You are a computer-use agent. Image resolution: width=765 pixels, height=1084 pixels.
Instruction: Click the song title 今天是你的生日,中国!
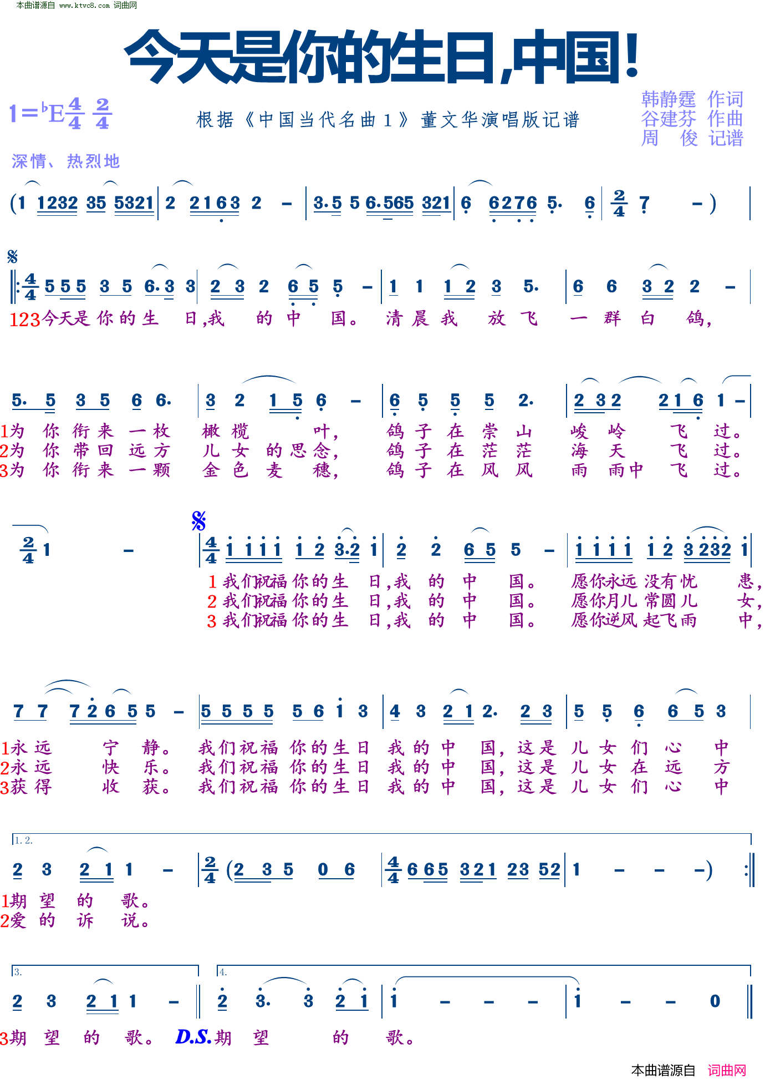(x=382, y=57)
